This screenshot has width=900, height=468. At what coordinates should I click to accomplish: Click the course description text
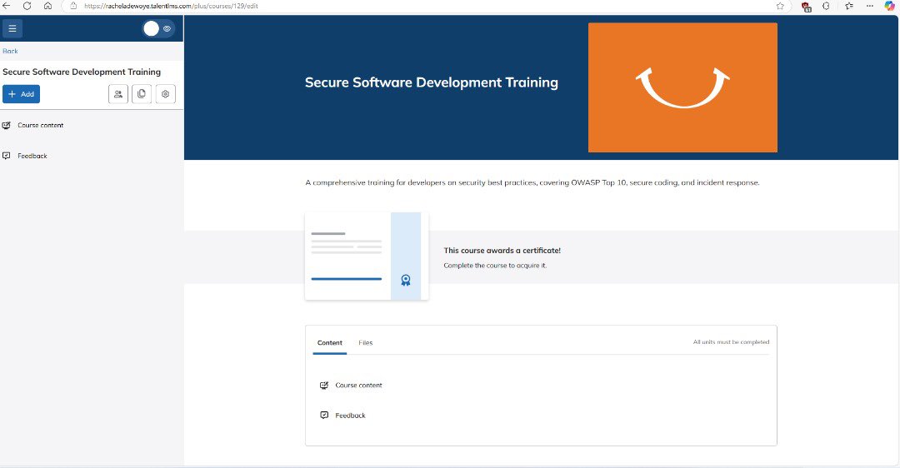pos(532,182)
